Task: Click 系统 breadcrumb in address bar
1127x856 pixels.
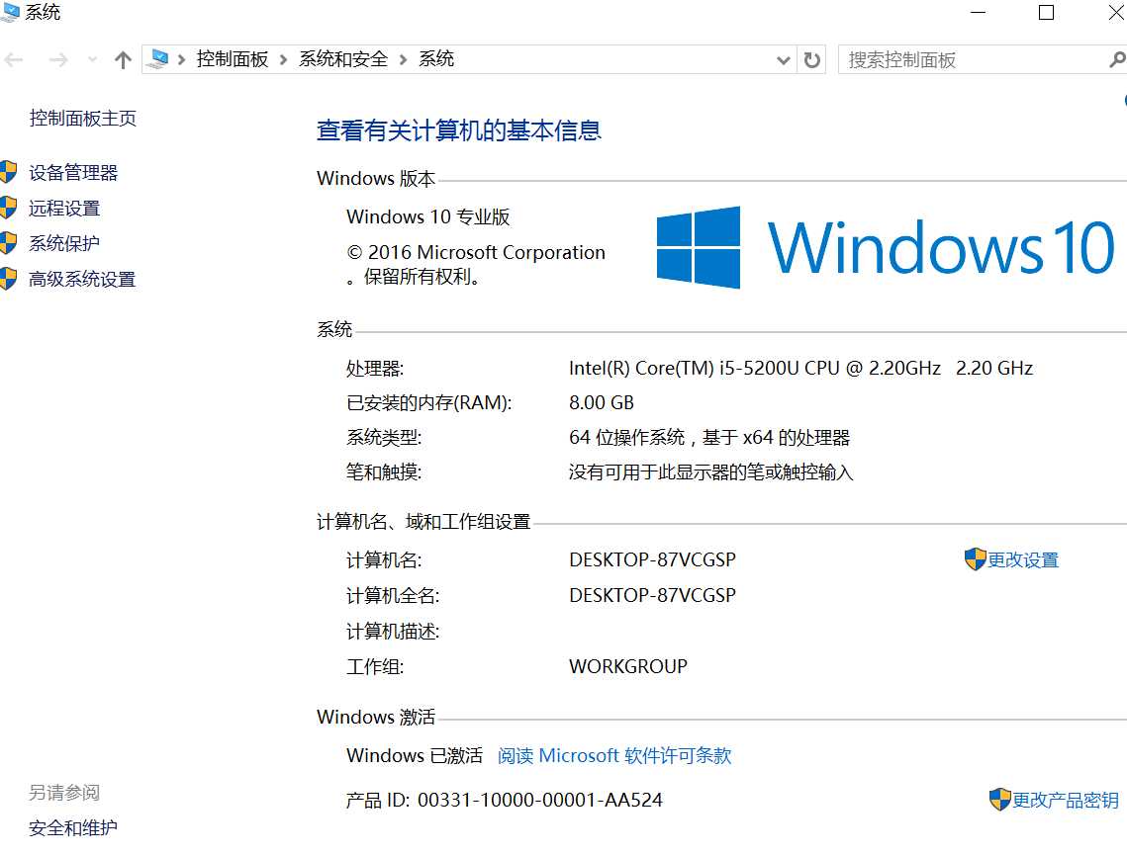Action: 436,59
